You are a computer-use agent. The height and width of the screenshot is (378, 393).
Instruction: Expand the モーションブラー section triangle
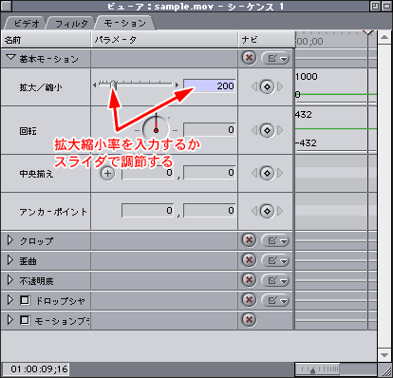coord(10,320)
